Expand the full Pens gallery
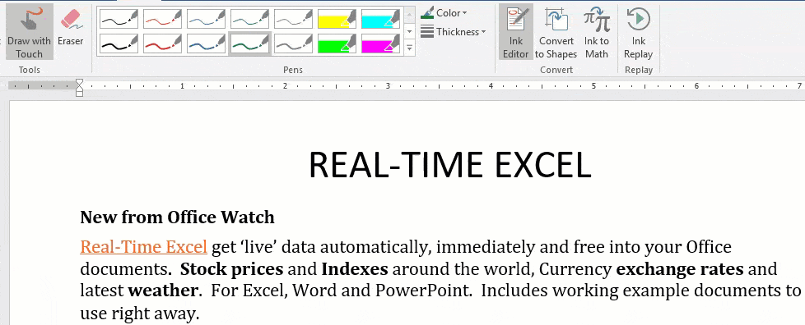Screen dimensions: 805x325 [409, 48]
